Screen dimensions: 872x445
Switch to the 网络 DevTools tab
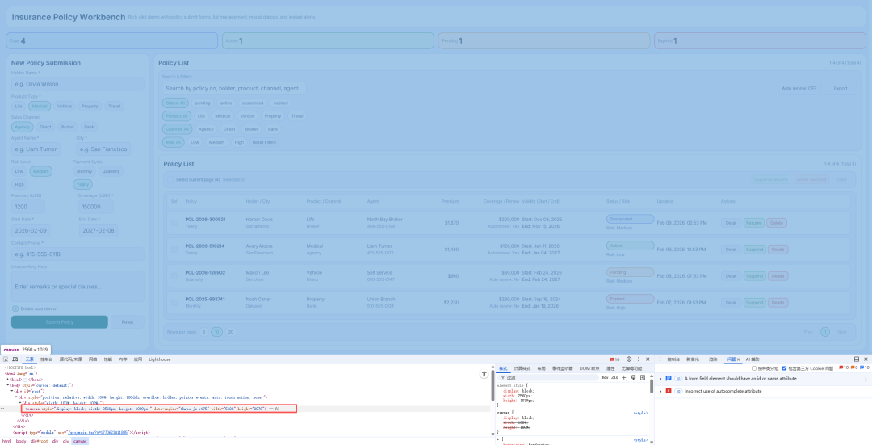pyautogui.click(x=93, y=359)
